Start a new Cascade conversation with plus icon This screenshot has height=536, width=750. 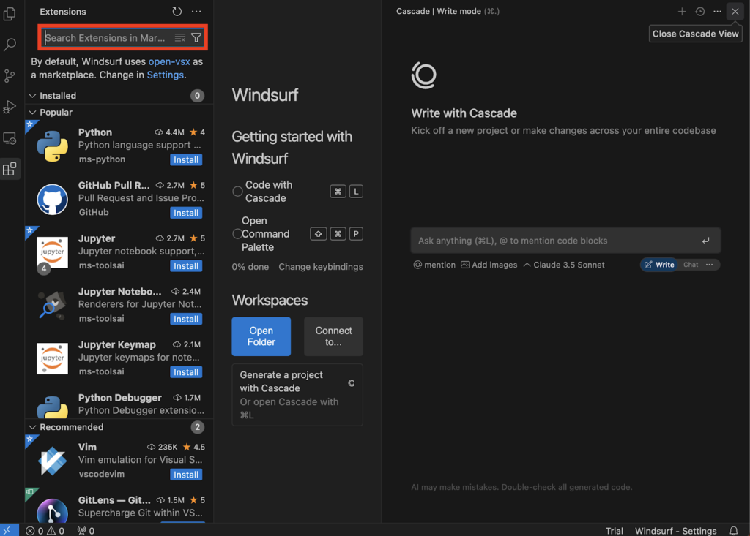682,12
